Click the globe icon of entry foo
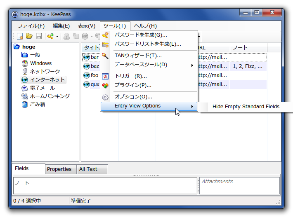Viewport: 293px width, 217px height. (x=86, y=75)
